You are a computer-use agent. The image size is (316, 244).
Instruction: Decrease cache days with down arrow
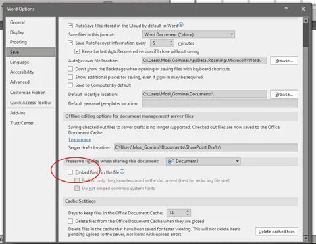pyautogui.click(x=188, y=214)
